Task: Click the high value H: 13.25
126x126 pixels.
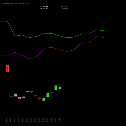Action: click(x=64, y=7)
